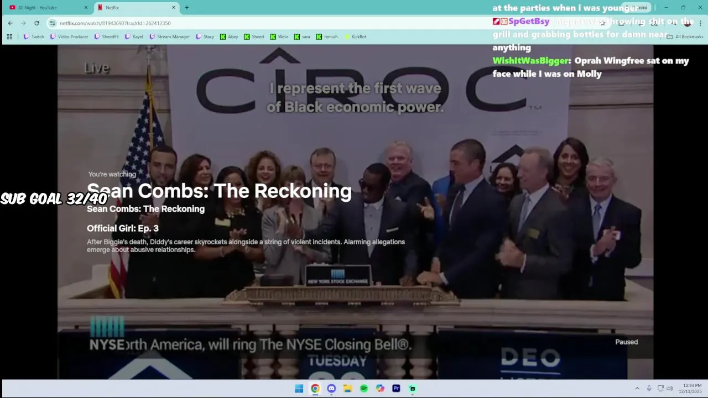Click the SpGetBsy chat username
This screenshot has height=398, width=708.
point(529,22)
